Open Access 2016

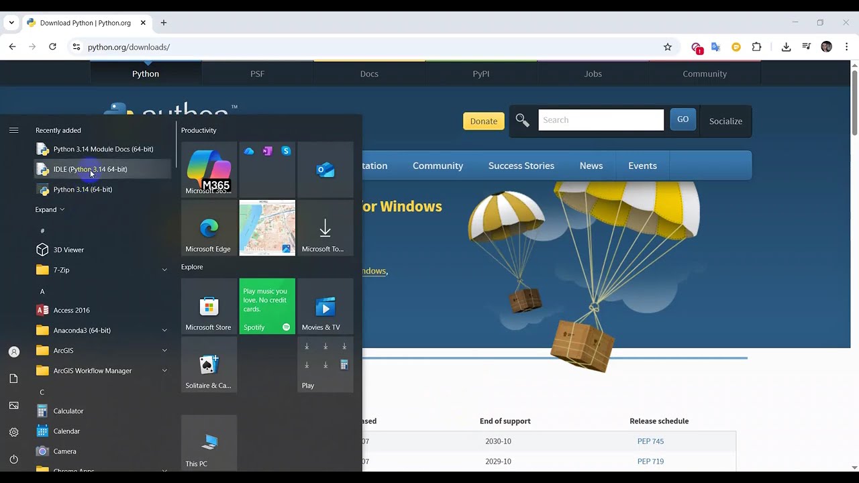click(x=102, y=310)
